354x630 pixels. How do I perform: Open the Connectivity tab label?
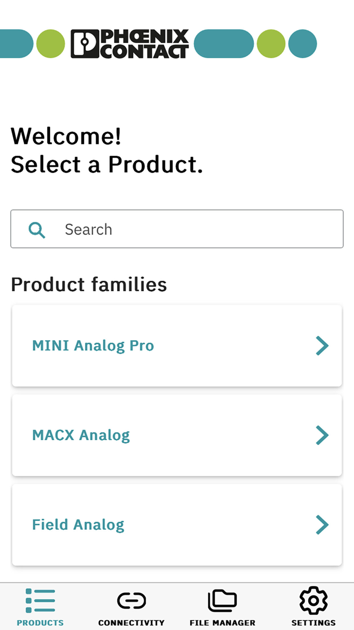tap(131, 623)
